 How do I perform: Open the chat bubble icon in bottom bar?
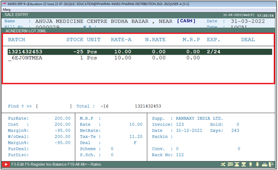click(x=230, y=164)
